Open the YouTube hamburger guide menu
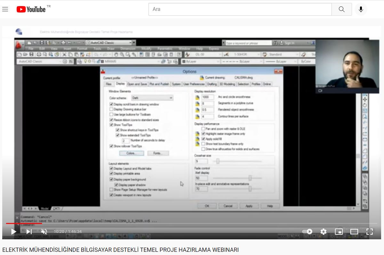Image resolution: width=384 pixels, height=255 pixels. click(x=5, y=9)
